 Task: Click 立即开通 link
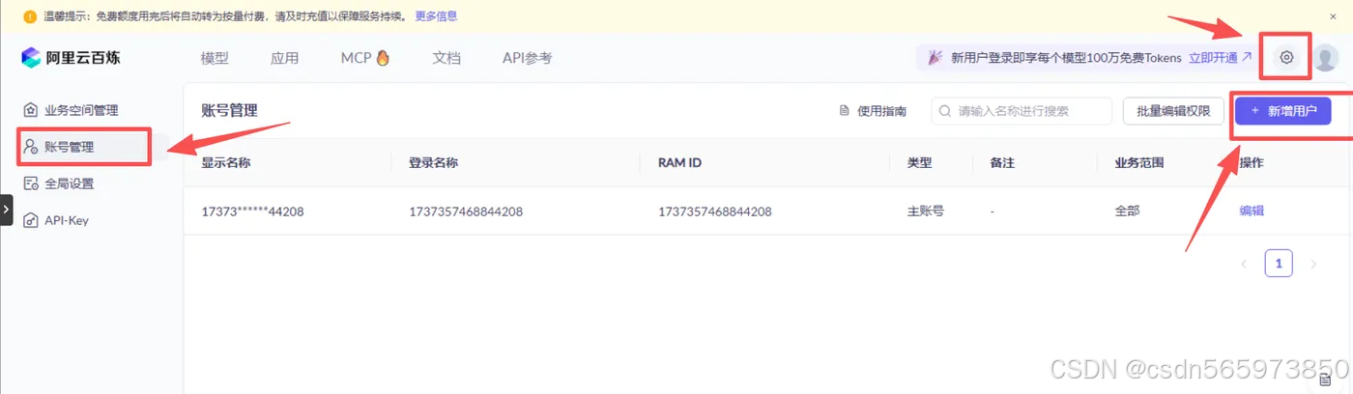1220,58
